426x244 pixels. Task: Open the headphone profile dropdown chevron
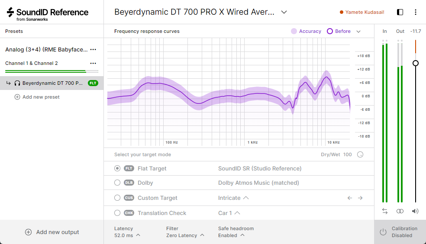[x=284, y=12]
